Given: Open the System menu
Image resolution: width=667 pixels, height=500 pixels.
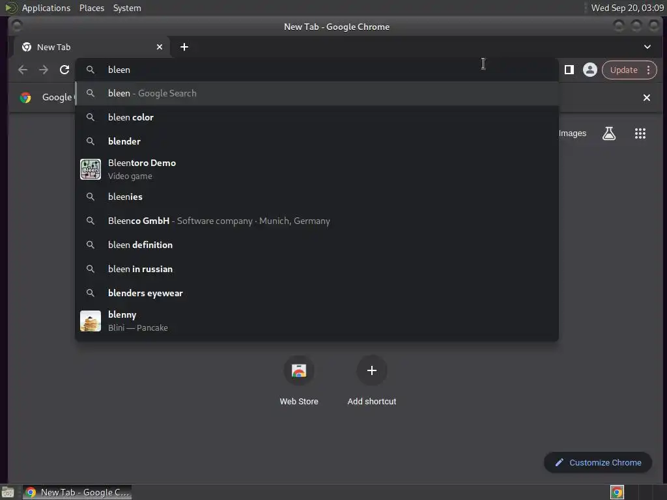Looking at the screenshot, I should click(x=127, y=8).
